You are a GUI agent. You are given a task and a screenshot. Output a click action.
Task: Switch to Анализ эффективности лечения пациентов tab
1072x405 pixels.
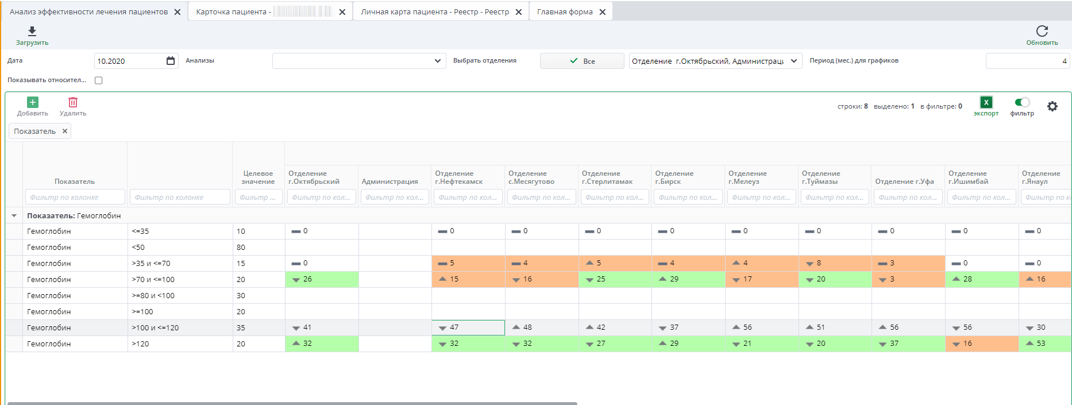point(89,12)
